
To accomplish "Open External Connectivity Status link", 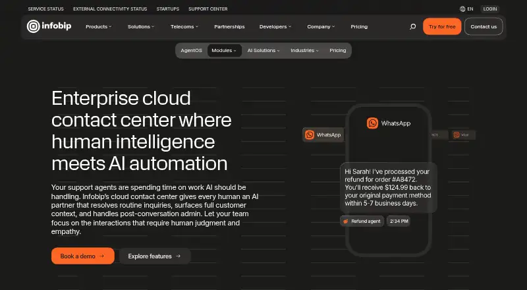I will (110, 9).
